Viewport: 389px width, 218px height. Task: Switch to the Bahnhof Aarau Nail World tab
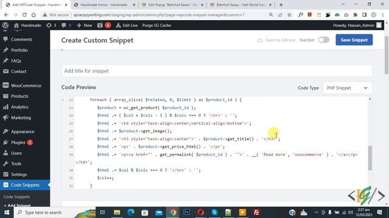click(241, 5)
